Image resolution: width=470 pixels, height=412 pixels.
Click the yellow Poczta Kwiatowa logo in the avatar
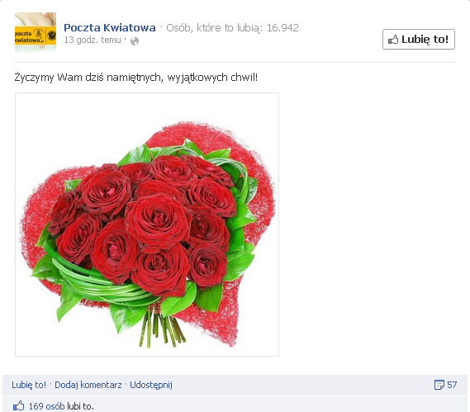click(x=36, y=36)
